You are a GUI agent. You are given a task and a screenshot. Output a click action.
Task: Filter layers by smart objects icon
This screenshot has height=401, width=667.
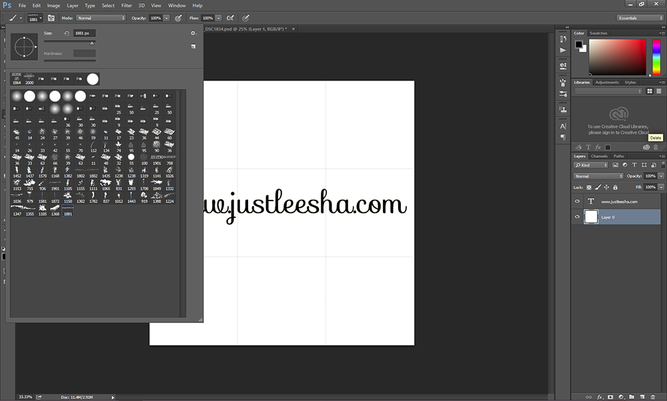coord(654,165)
